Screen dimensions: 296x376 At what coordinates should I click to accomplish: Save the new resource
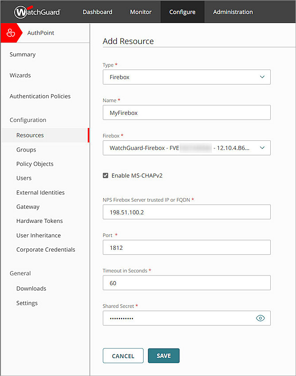tap(164, 355)
